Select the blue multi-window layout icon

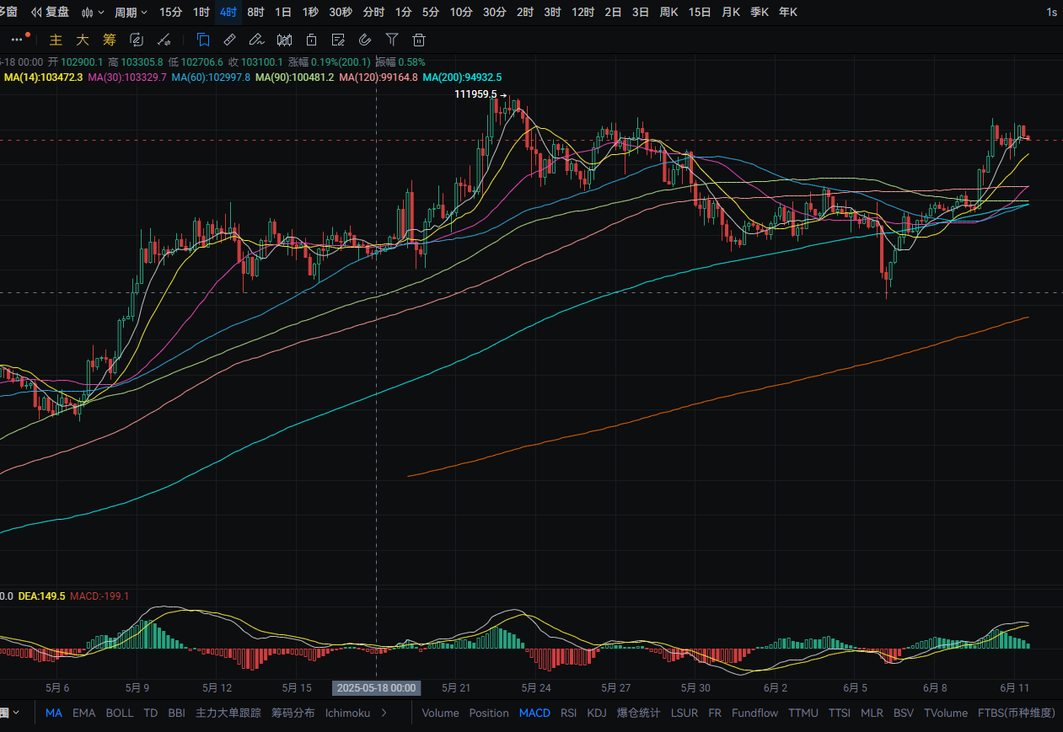[x=202, y=40]
